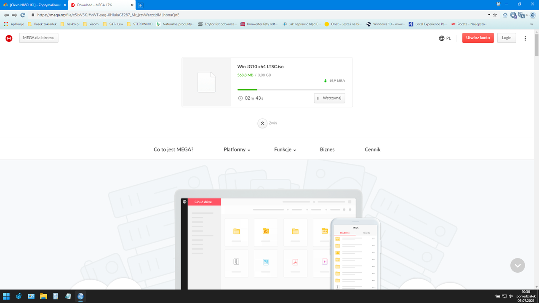
Task: Expand hidden extensions with the small arrow
Action: (527, 15)
